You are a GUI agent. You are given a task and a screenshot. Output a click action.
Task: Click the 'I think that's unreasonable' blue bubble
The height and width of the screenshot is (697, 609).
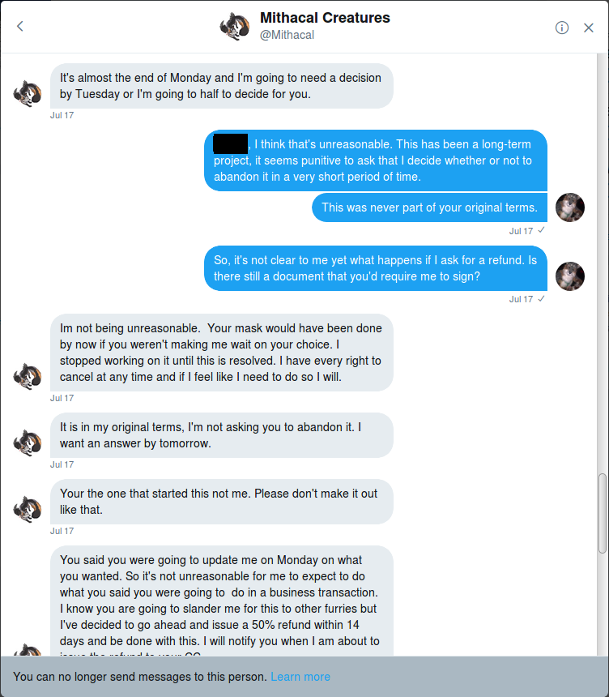tap(375, 160)
